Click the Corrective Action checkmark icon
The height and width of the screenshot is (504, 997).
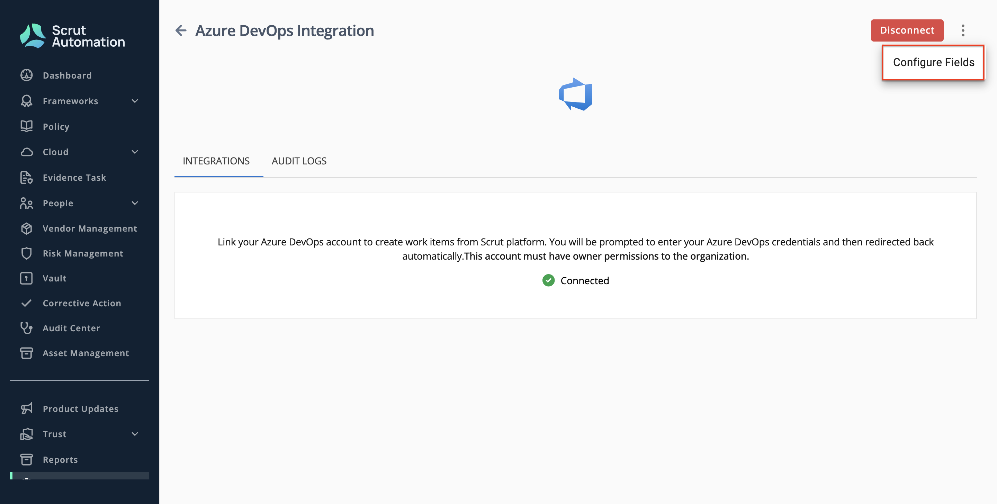26,303
